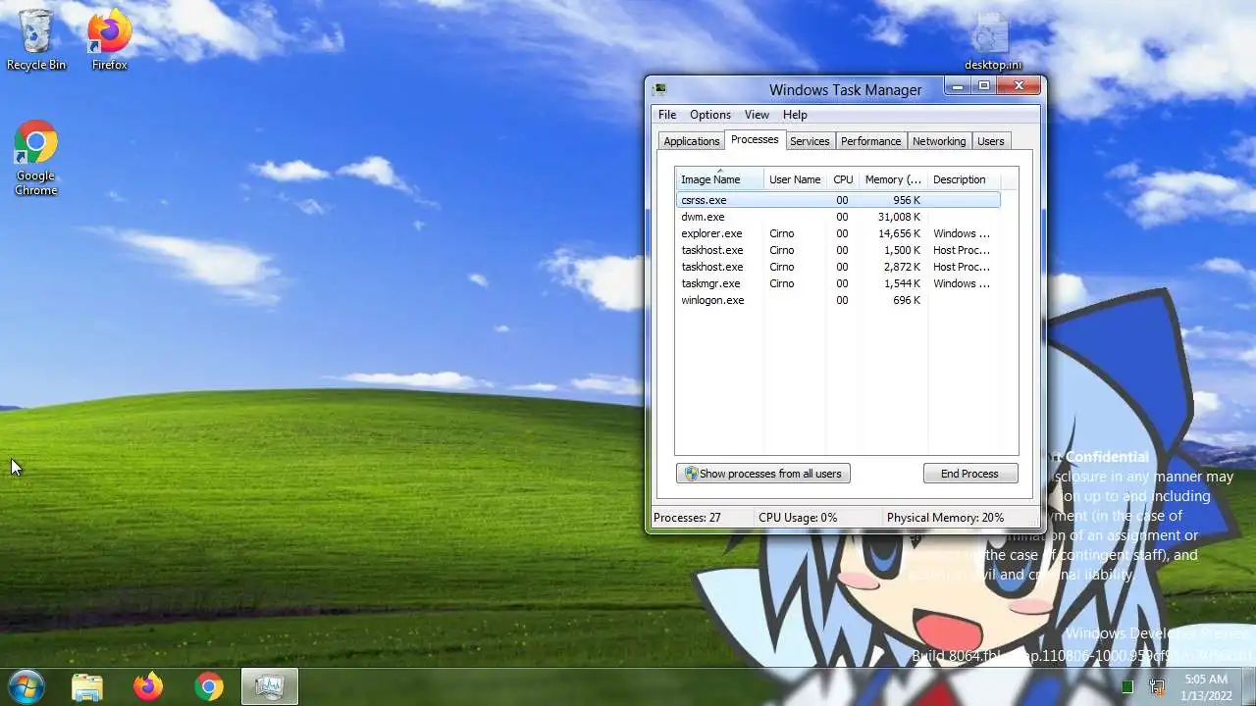1256x706 pixels.
Task: Click the 31,008 K memory value
Action: click(899, 217)
